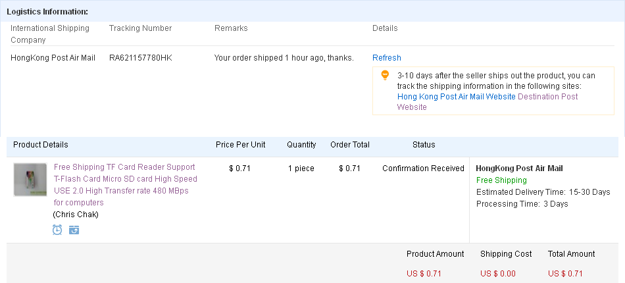Click the Product Details column header

click(41, 145)
